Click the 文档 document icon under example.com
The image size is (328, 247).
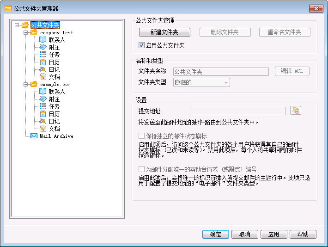(43, 129)
